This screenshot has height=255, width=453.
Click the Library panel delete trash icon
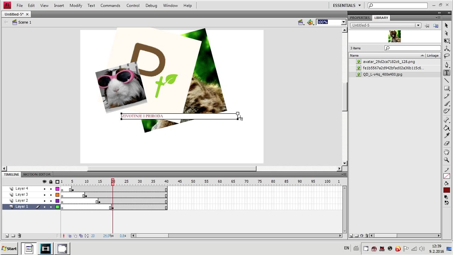pos(367,236)
